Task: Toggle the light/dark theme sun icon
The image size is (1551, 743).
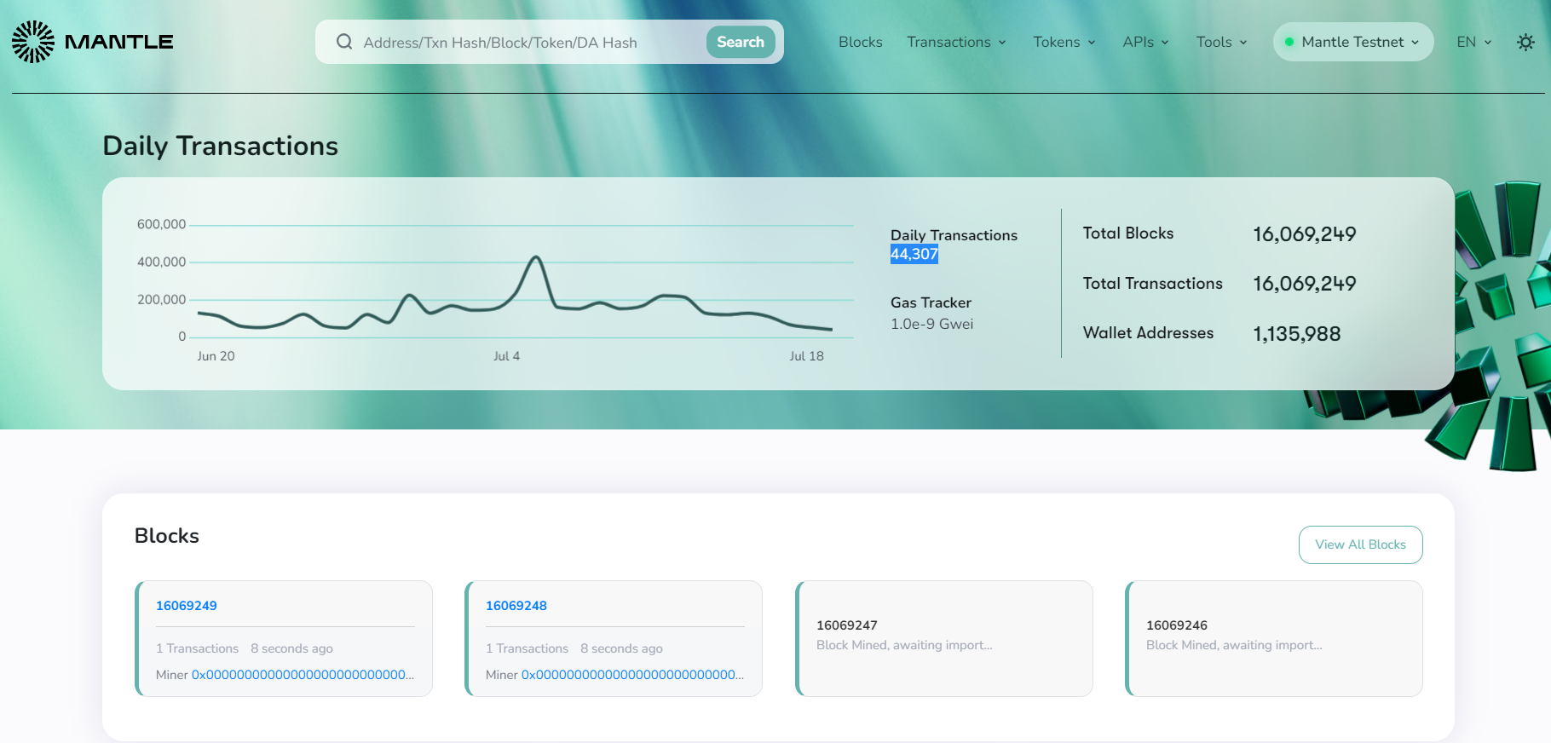Action: [x=1525, y=42]
